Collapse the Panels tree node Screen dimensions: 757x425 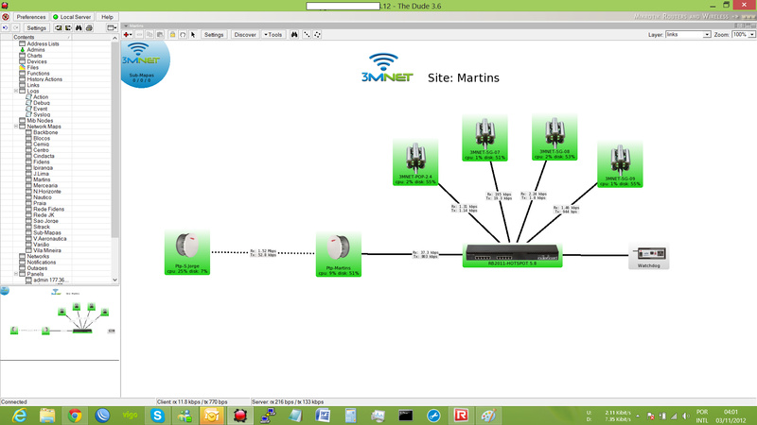point(16,274)
